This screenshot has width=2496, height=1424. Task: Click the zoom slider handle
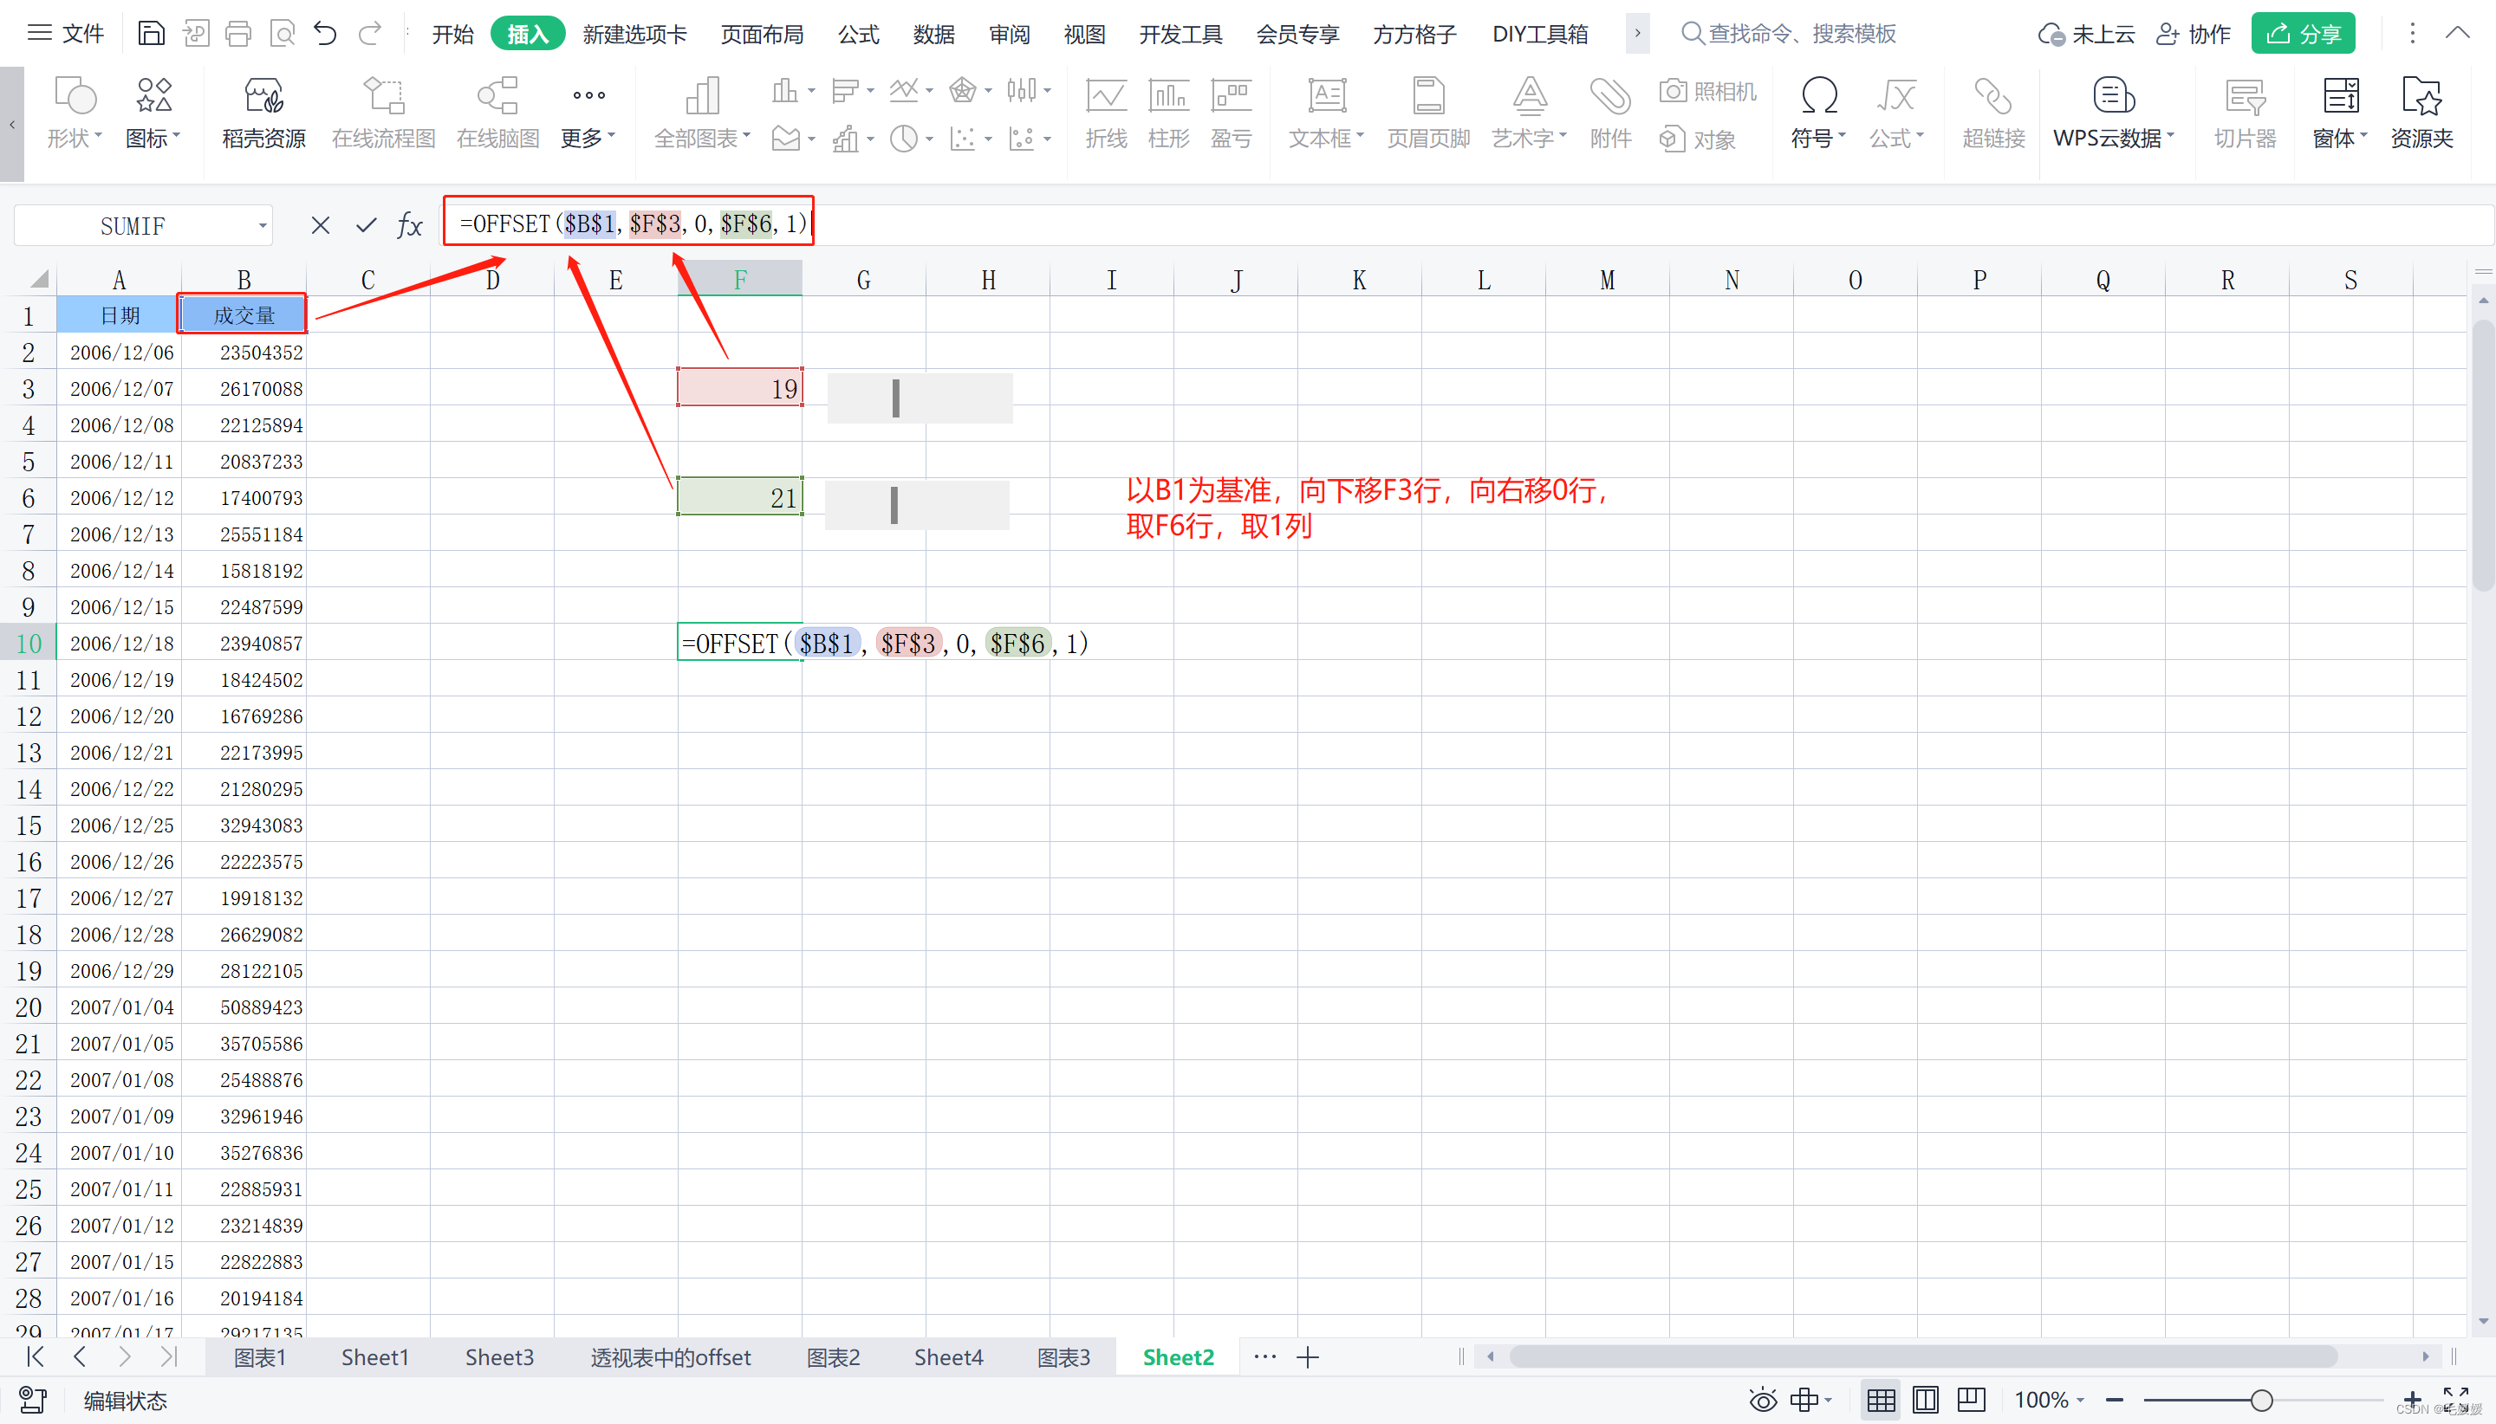click(2261, 1400)
